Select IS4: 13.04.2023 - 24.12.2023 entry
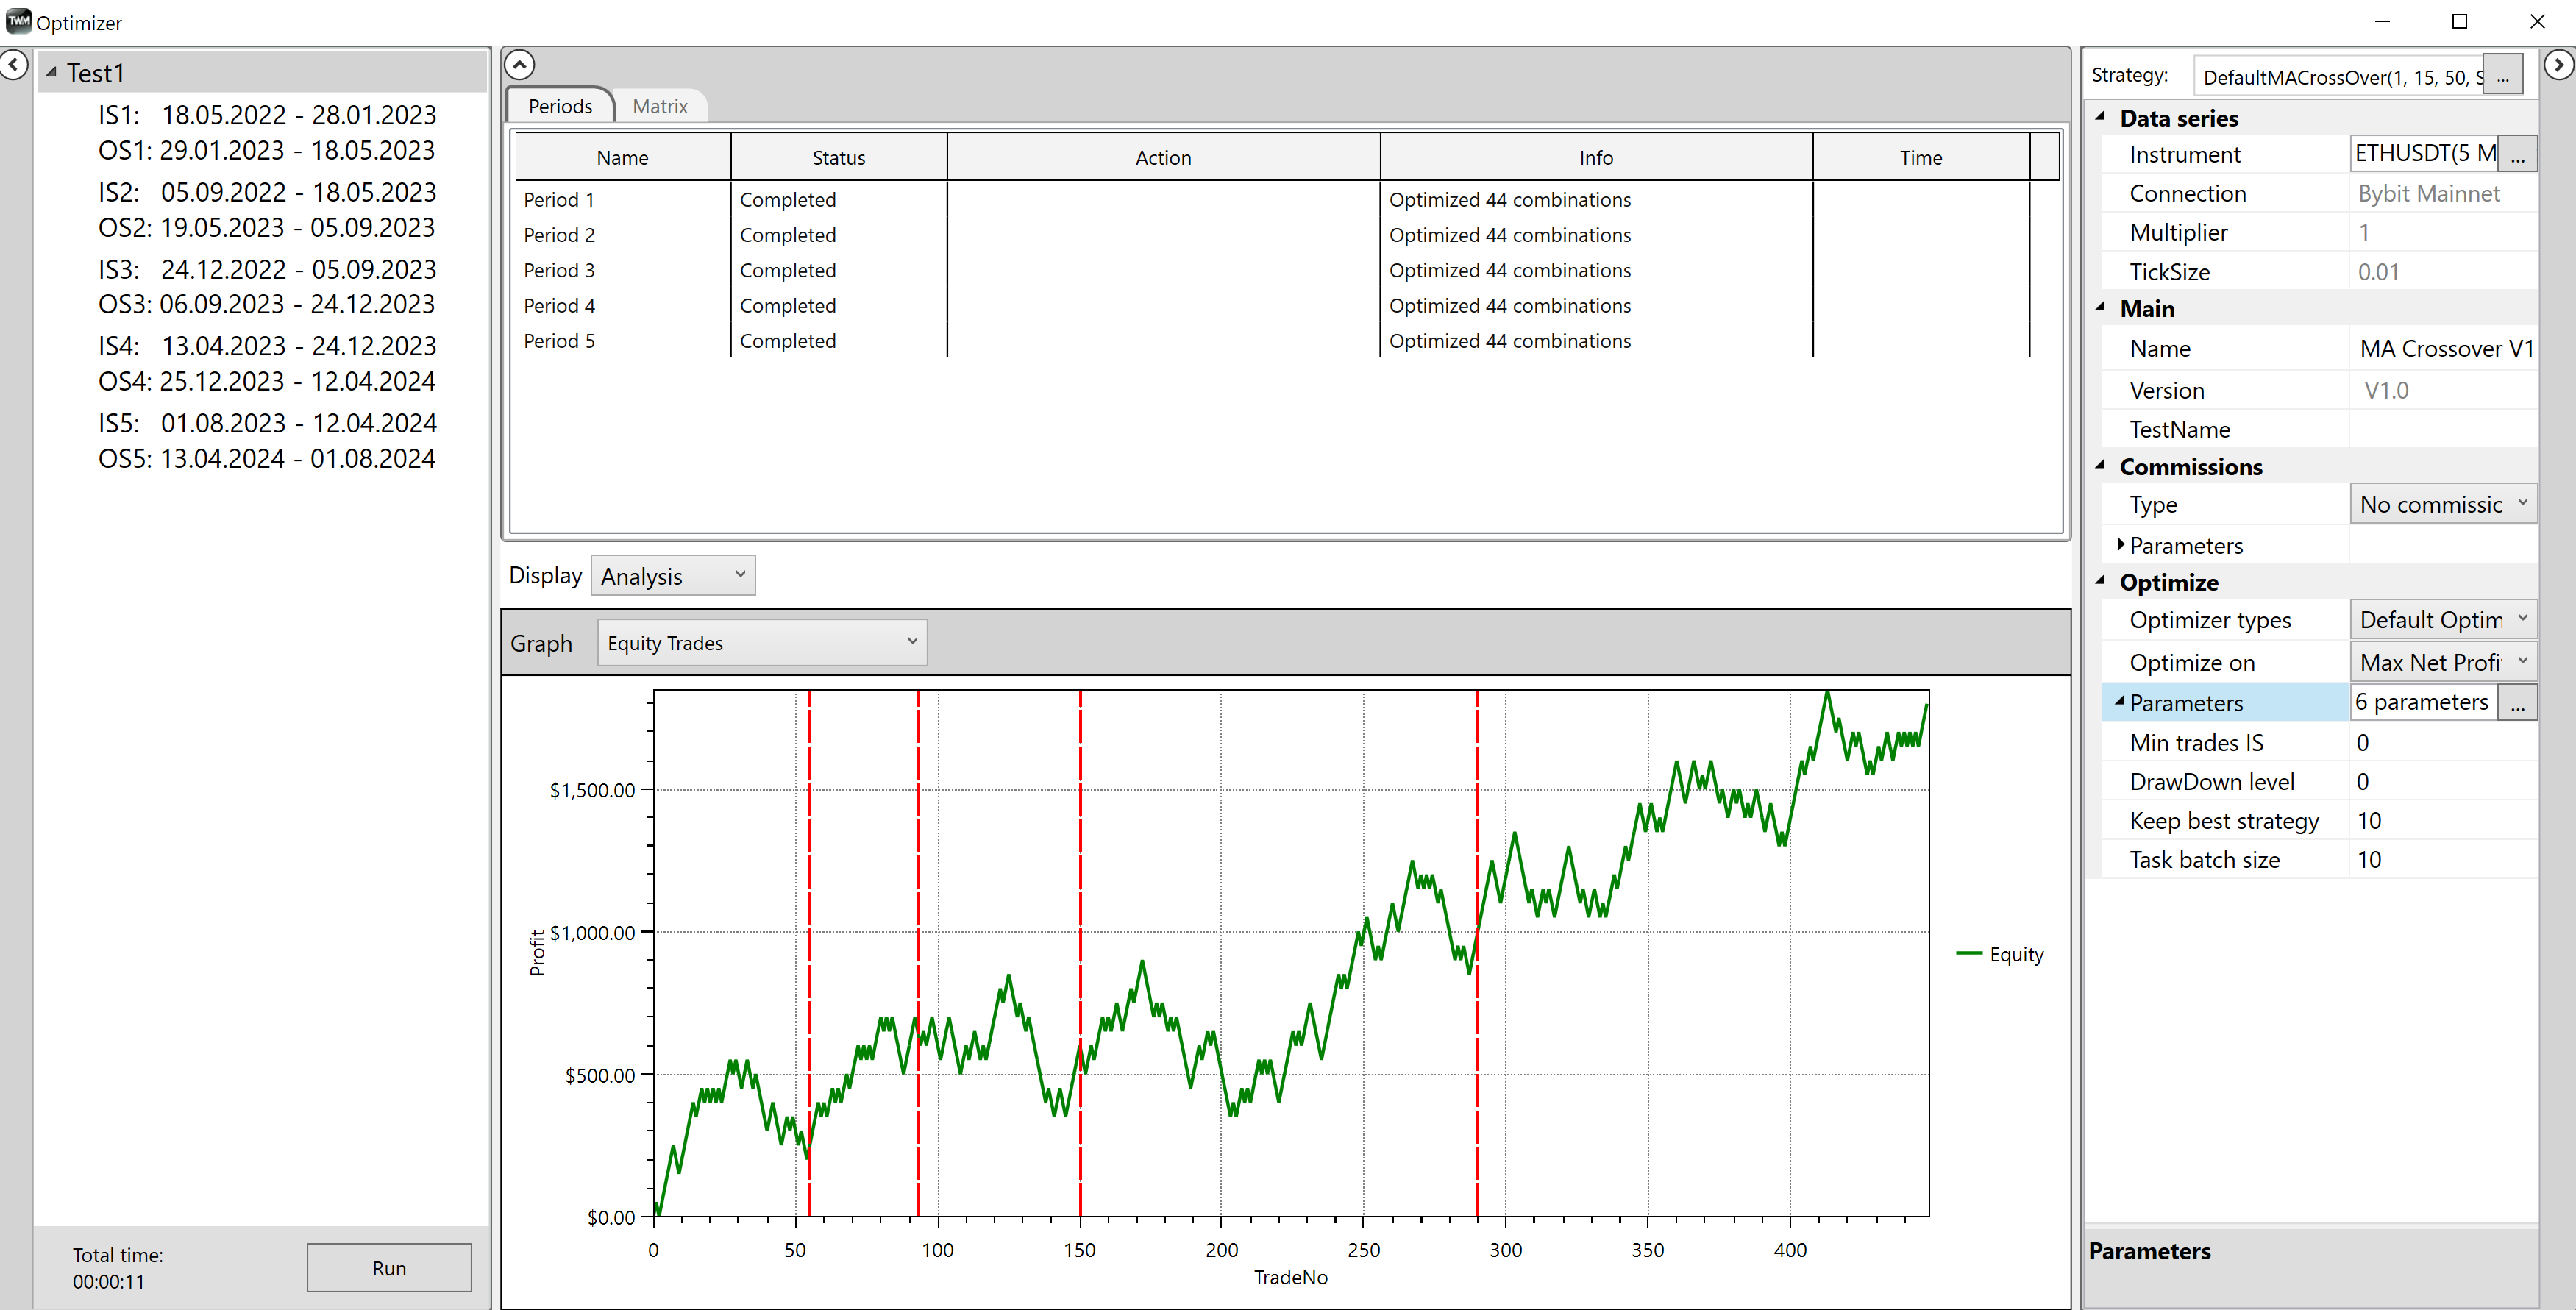 [x=267, y=346]
